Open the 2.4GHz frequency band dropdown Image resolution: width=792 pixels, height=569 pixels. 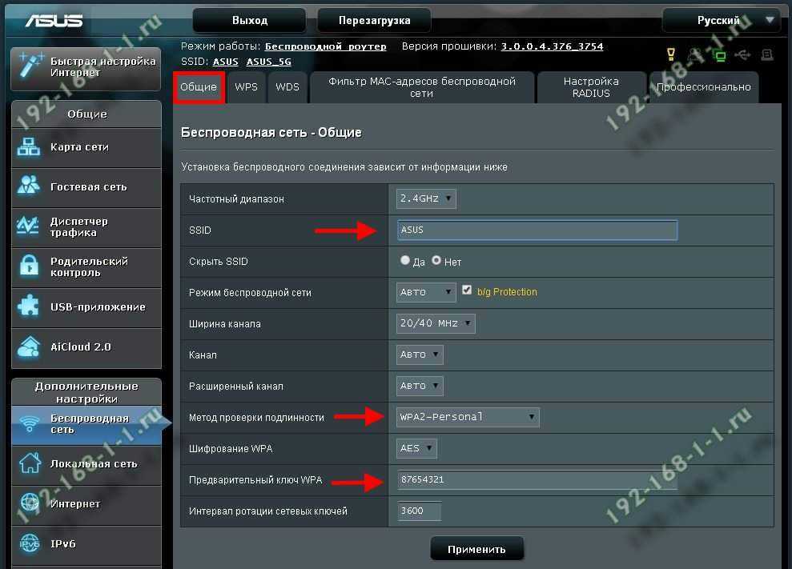(426, 198)
